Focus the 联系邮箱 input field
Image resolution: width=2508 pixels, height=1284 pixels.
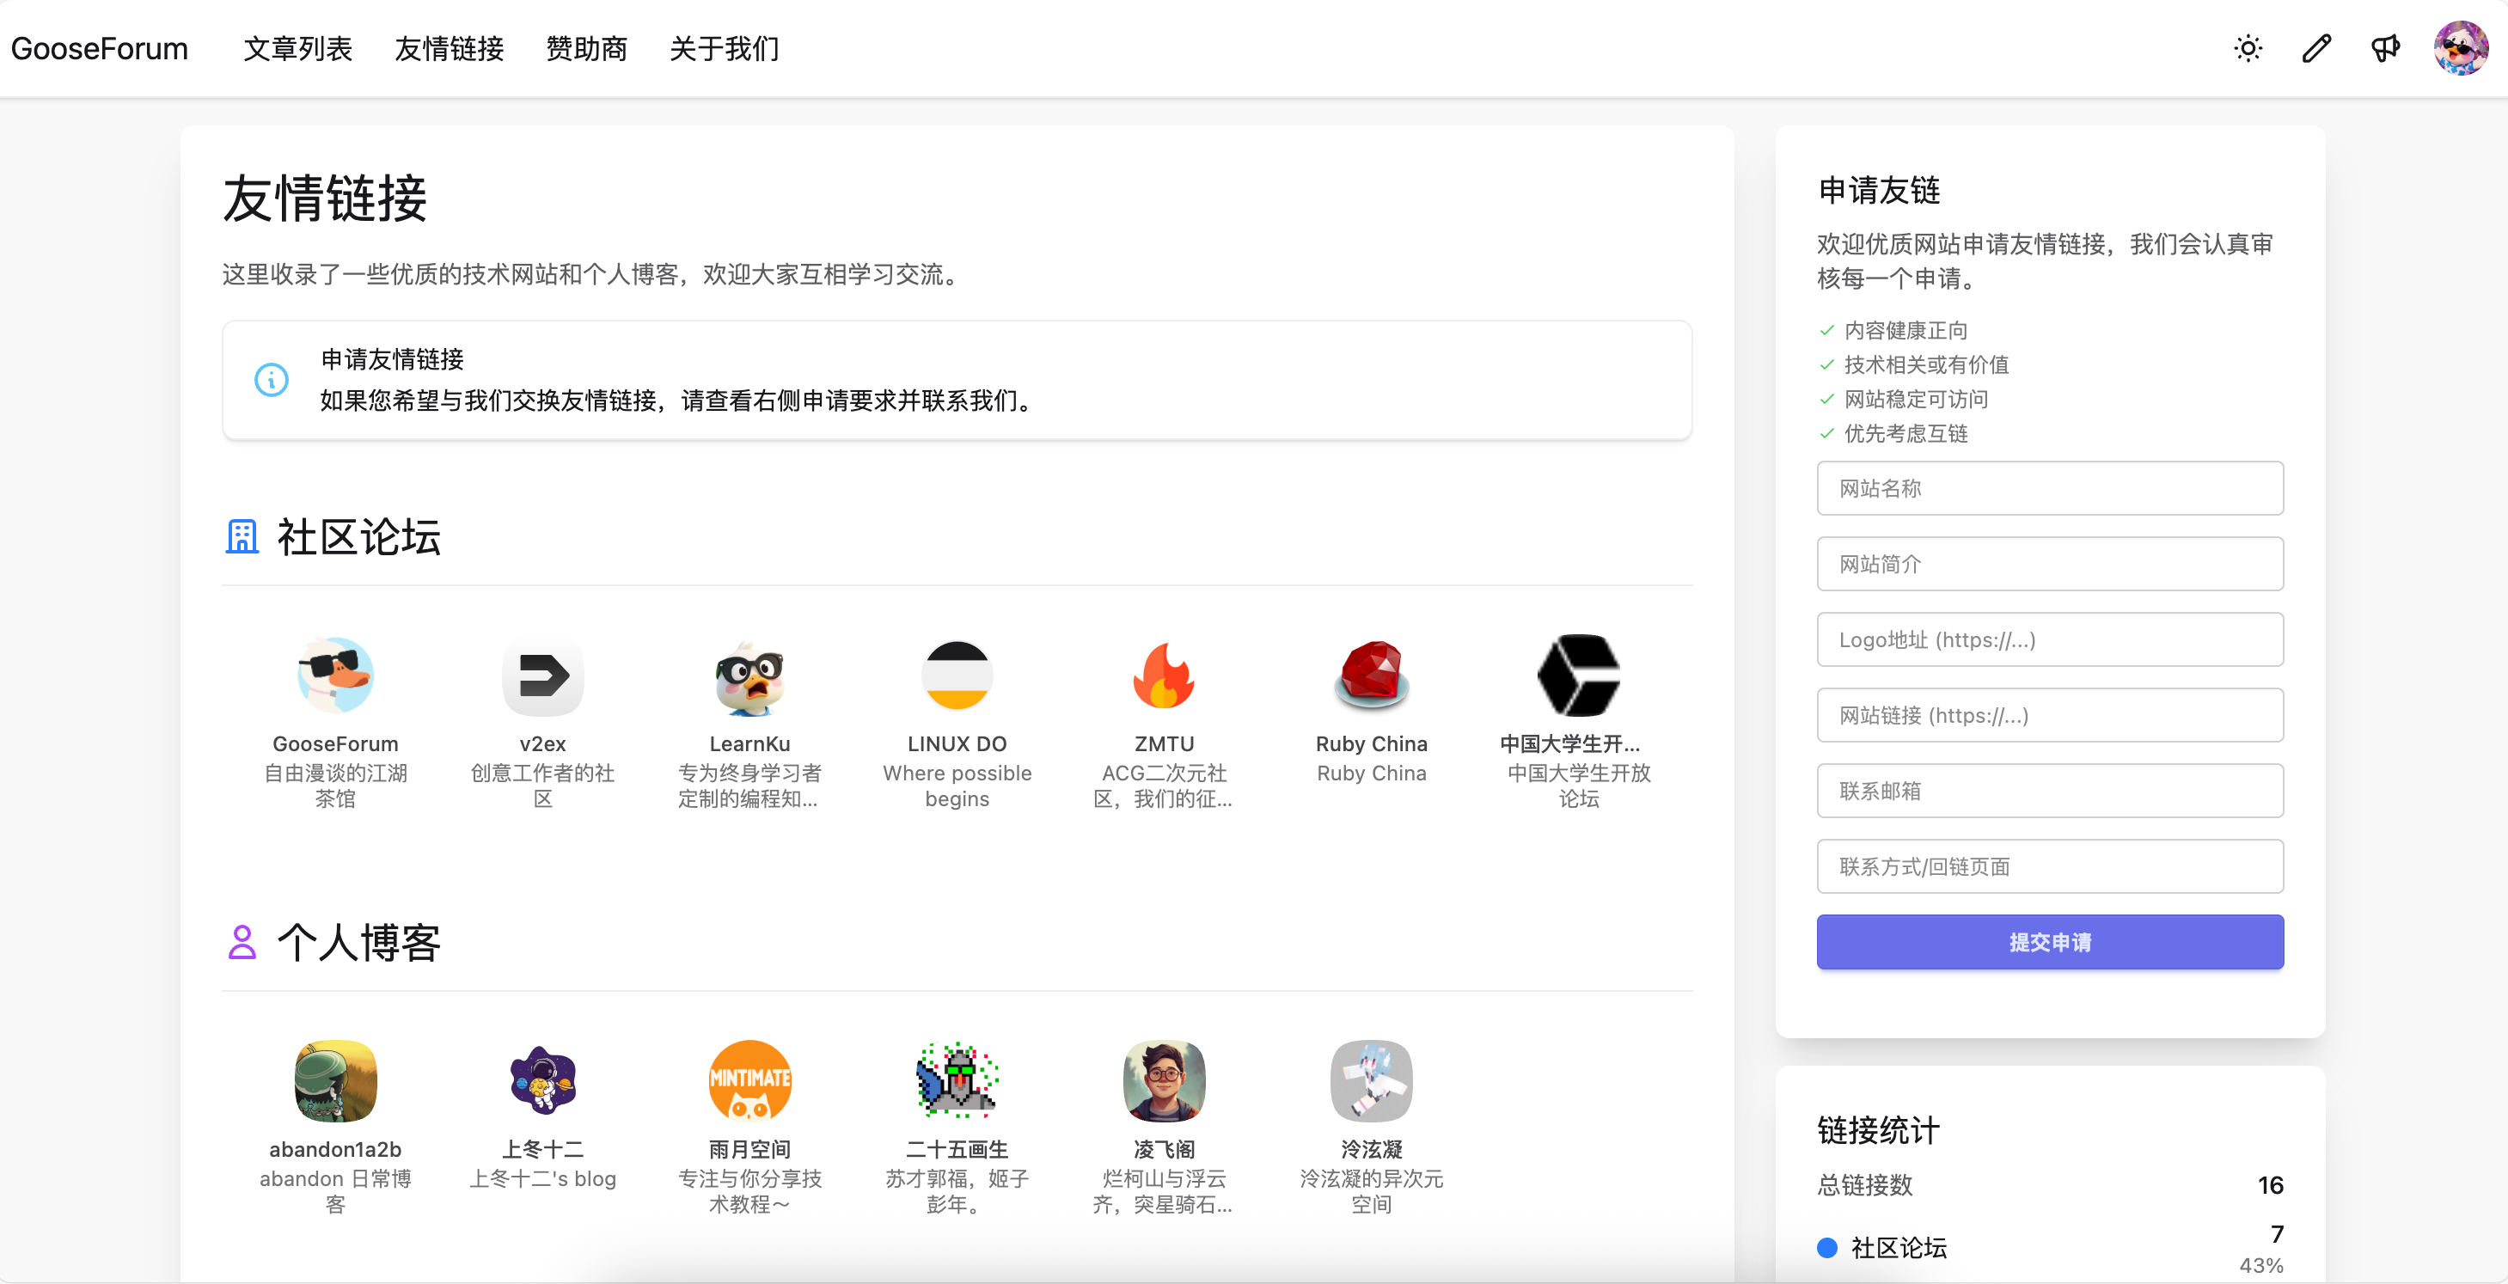point(2049,792)
